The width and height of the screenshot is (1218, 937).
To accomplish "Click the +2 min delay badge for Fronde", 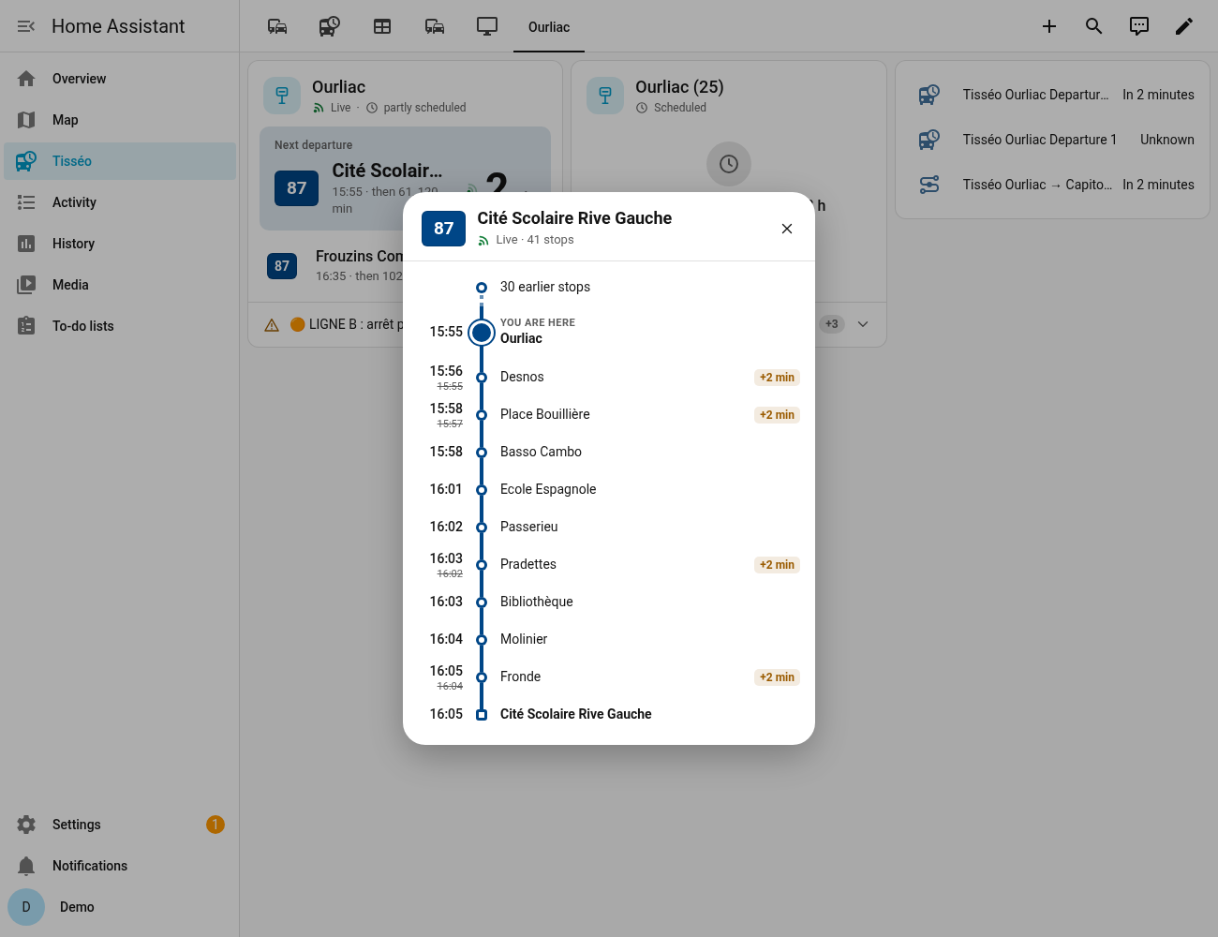I will click(x=777, y=677).
